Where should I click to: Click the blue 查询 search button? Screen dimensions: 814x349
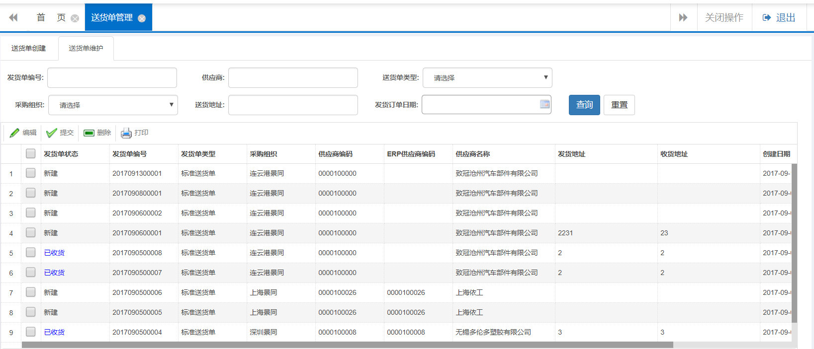(x=584, y=105)
